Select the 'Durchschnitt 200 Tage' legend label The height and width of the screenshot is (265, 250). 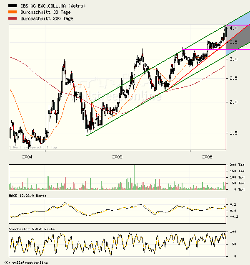47,18
